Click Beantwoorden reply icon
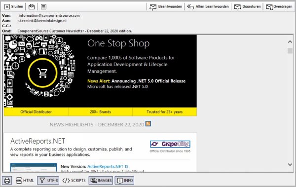Image resolution: width=296 pixels, height=187 pixels. coord(153,7)
